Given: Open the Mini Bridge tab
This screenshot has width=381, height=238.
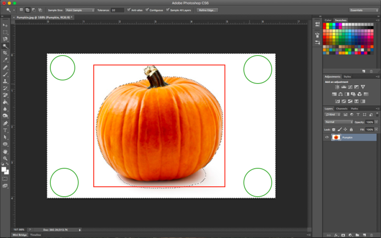Looking at the screenshot, I should (x=20, y=235).
